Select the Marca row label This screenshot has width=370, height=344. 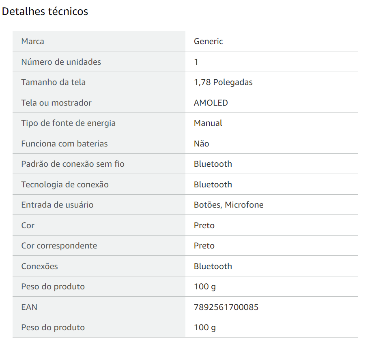coord(32,41)
